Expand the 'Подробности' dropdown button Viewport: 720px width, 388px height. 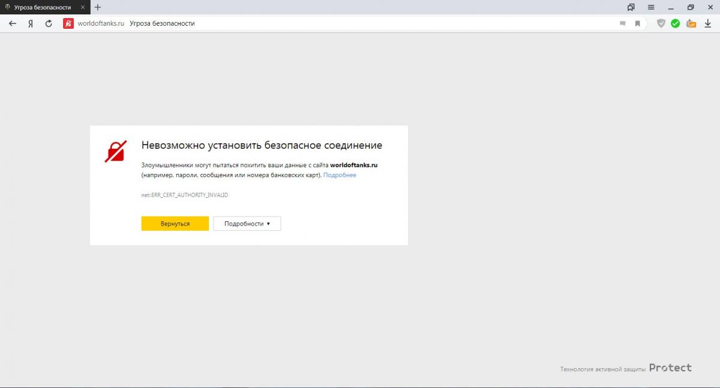(247, 223)
